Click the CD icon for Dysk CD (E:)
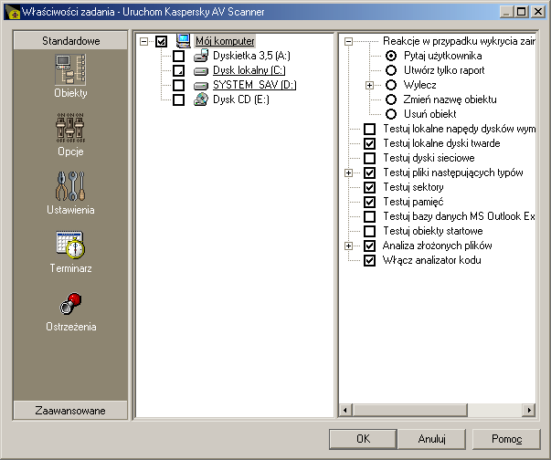The image size is (551, 460). click(201, 99)
